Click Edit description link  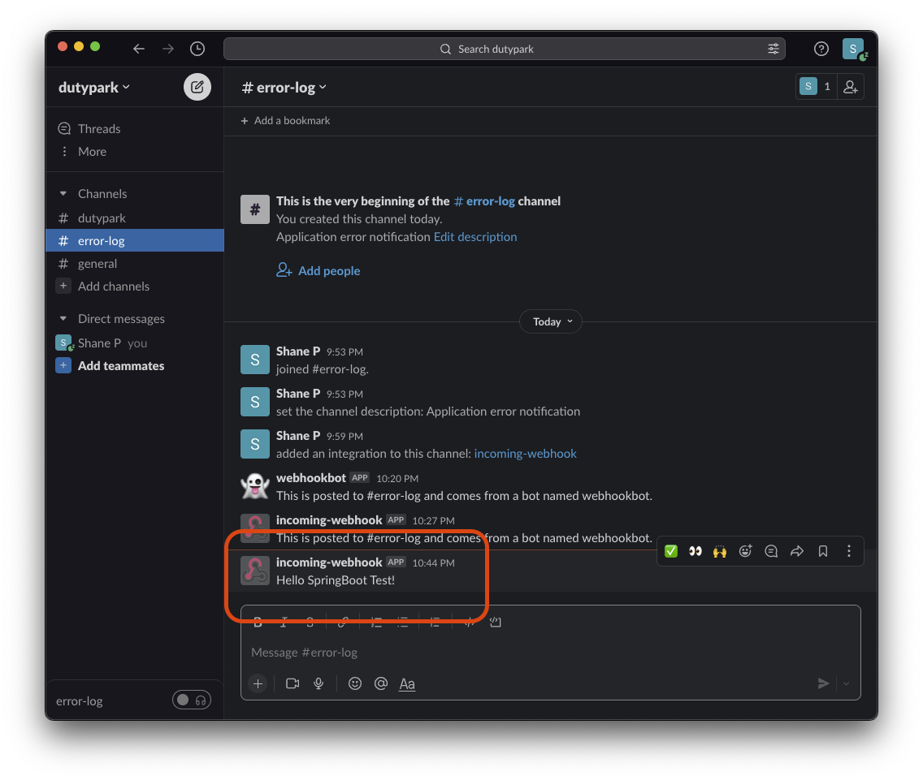475,236
